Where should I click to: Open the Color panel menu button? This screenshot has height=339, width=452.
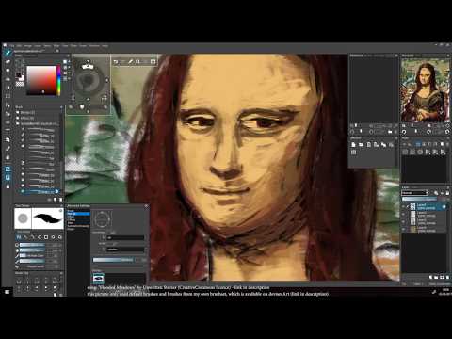tap(68, 56)
